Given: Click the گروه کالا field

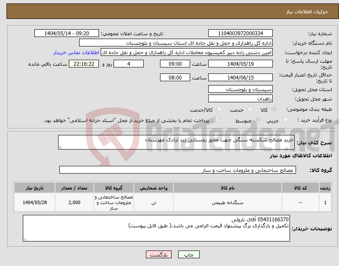Looking at the screenshot, I should click(x=178, y=170).
